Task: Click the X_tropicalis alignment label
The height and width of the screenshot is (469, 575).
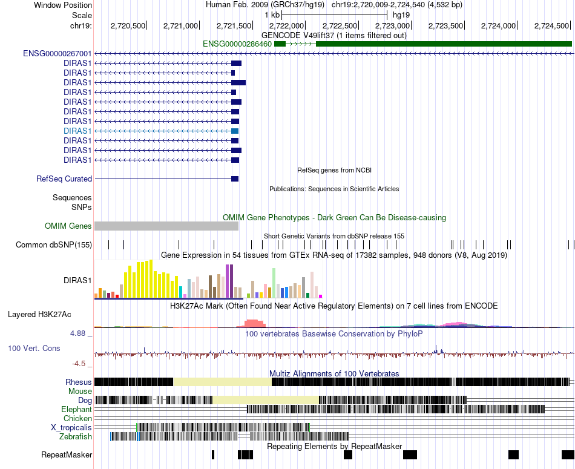Action: click(71, 428)
